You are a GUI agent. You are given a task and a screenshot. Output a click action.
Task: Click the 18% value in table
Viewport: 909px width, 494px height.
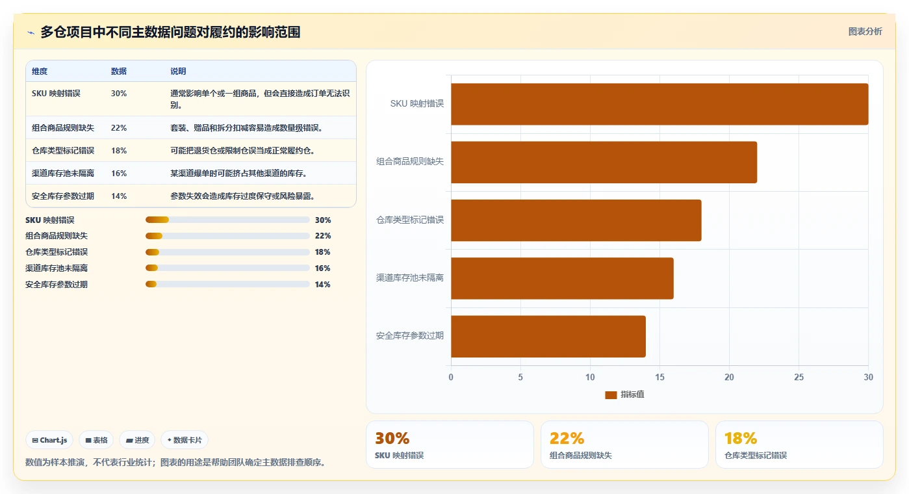pyautogui.click(x=119, y=151)
